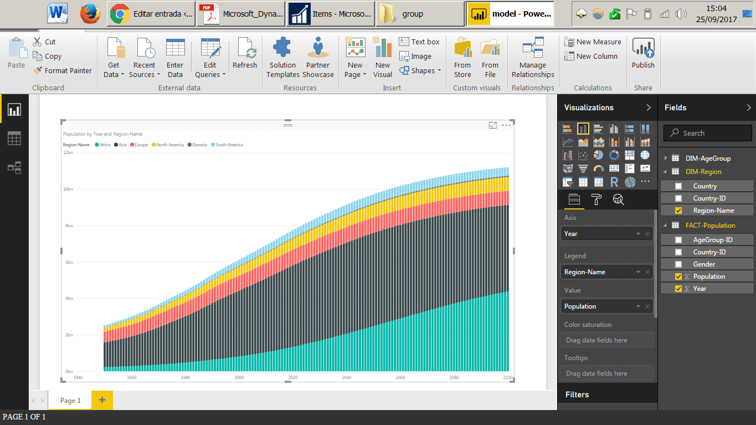Open the Shapes menu
The width and height of the screenshot is (756, 425).
tap(420, 70)
